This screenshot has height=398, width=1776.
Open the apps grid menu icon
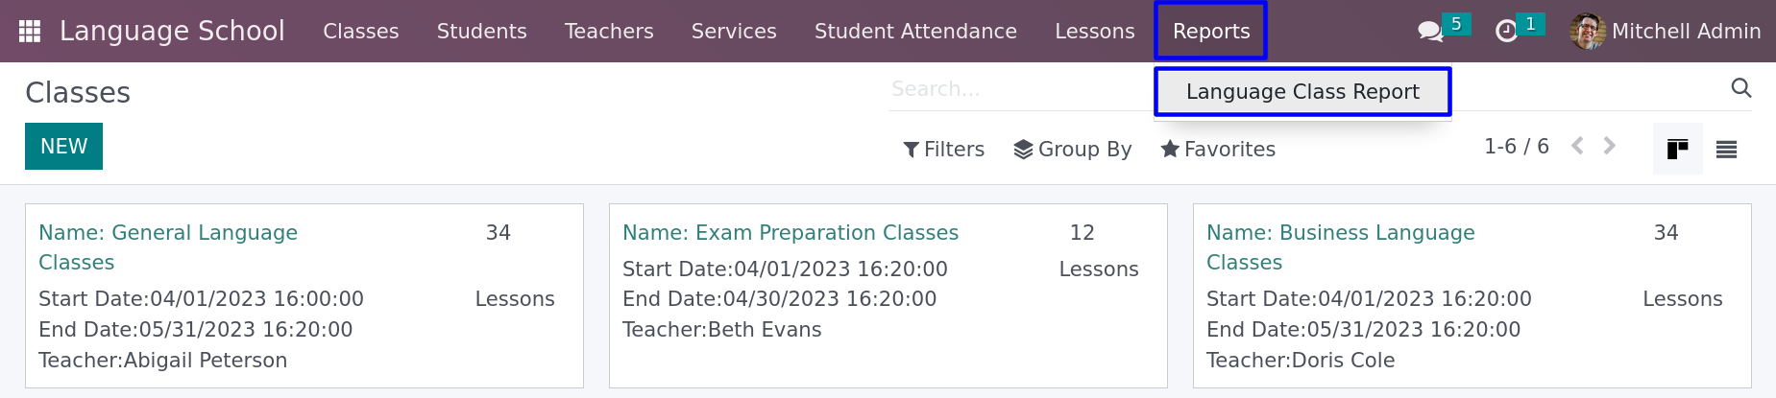pyautogui.click(x=30, y=32)
